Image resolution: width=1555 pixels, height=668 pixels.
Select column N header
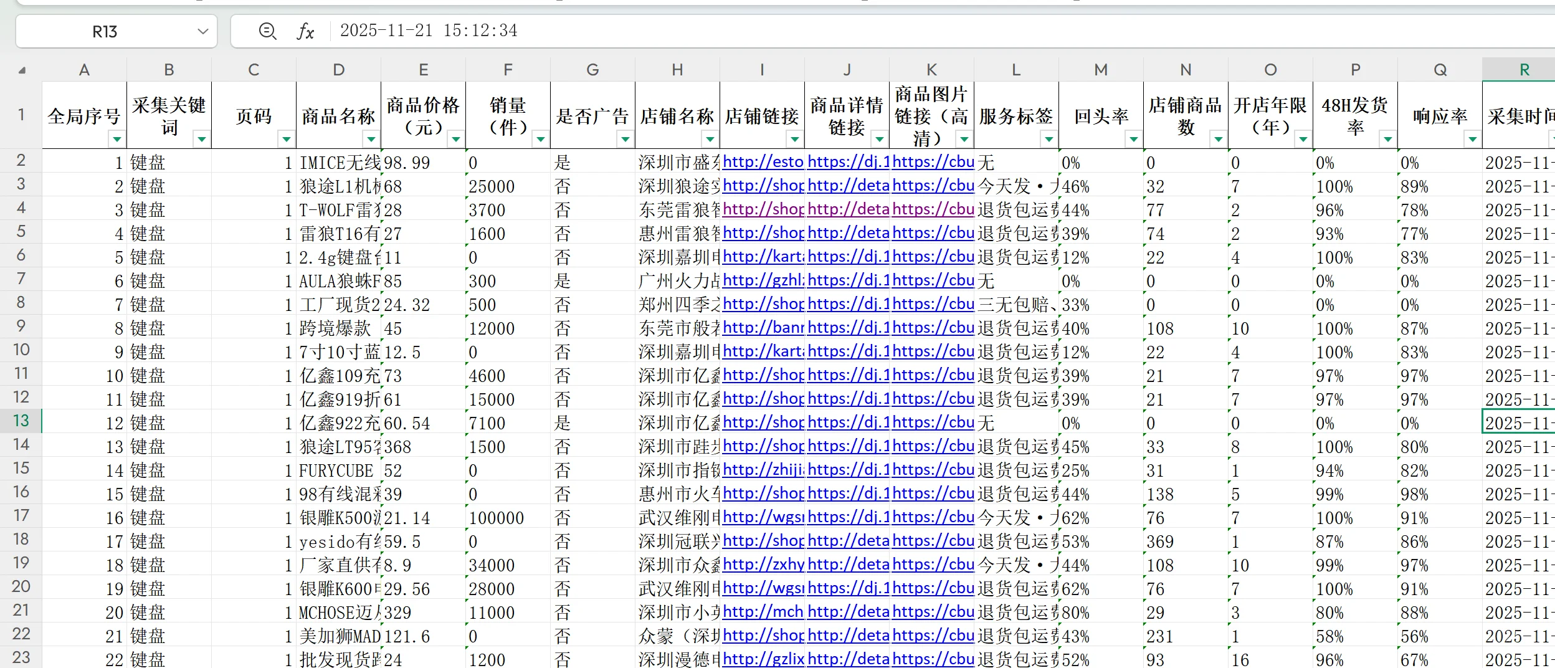coord(1186,70)
